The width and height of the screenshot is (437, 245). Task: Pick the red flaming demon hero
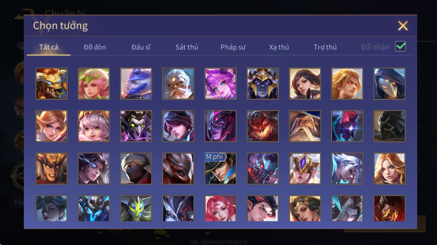tap(263, 126)
